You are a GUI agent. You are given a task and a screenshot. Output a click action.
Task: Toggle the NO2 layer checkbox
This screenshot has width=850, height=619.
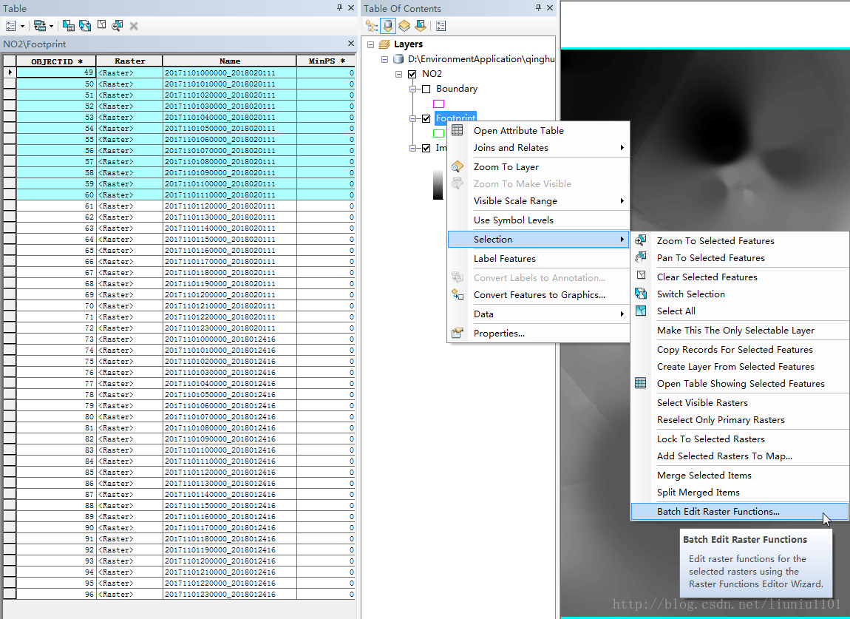[412, 74]
